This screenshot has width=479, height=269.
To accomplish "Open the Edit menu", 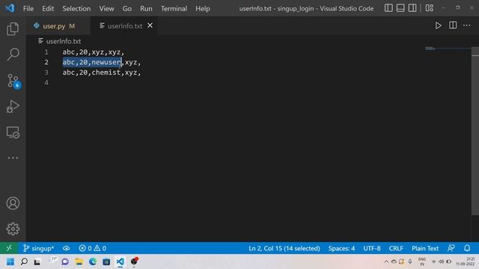I will (48, 8).
